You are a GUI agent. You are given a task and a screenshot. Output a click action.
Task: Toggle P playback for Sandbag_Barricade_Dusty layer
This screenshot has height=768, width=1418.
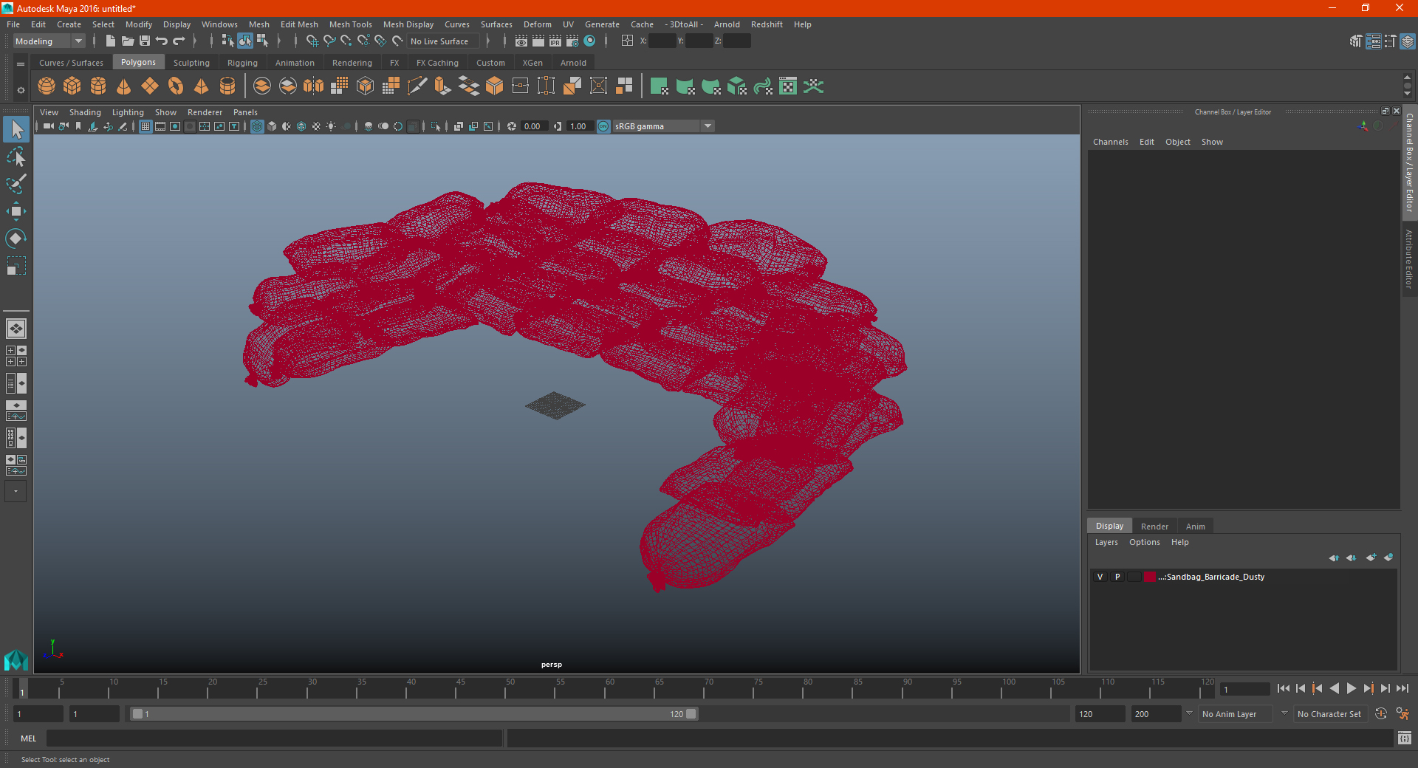(1117, 577)
